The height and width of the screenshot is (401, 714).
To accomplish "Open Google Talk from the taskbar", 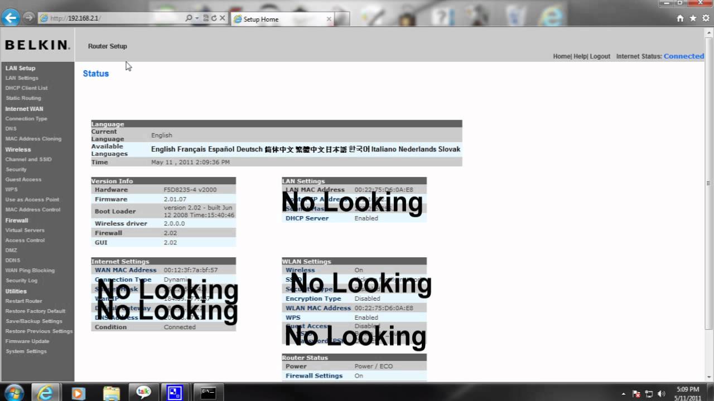I will point(143,392).
